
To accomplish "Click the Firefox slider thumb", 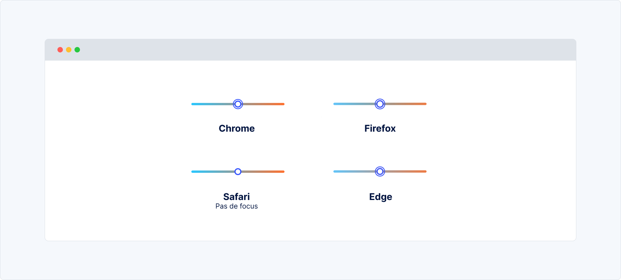I will click(380, 104).
